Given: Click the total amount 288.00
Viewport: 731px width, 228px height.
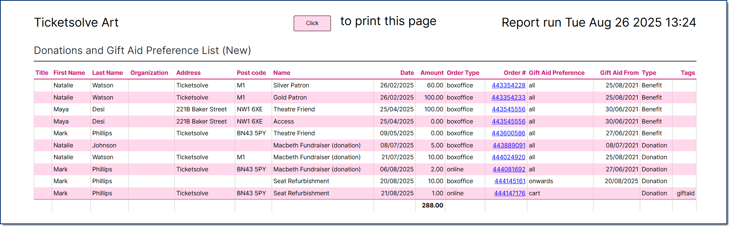Looking at the screenshot, I should coord(432,205).
